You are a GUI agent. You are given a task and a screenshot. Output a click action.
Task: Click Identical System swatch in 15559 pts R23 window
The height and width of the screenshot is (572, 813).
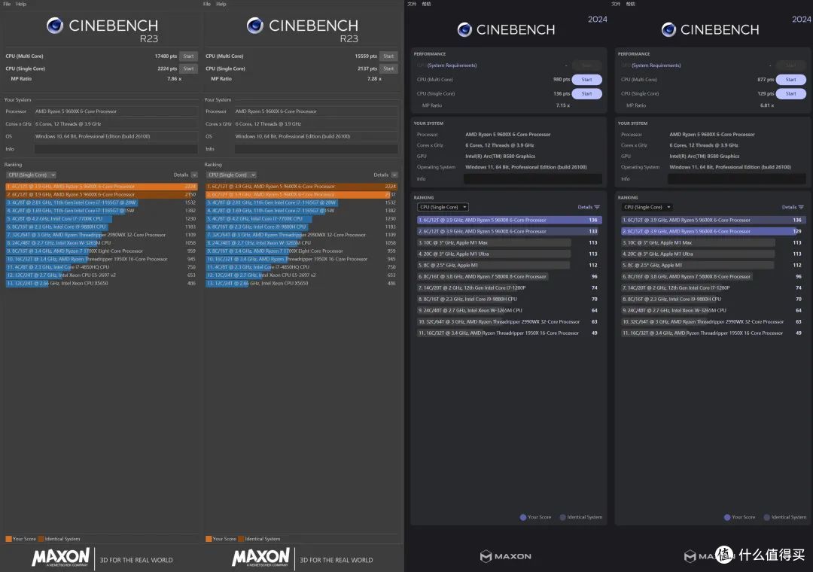pos(241,539)
